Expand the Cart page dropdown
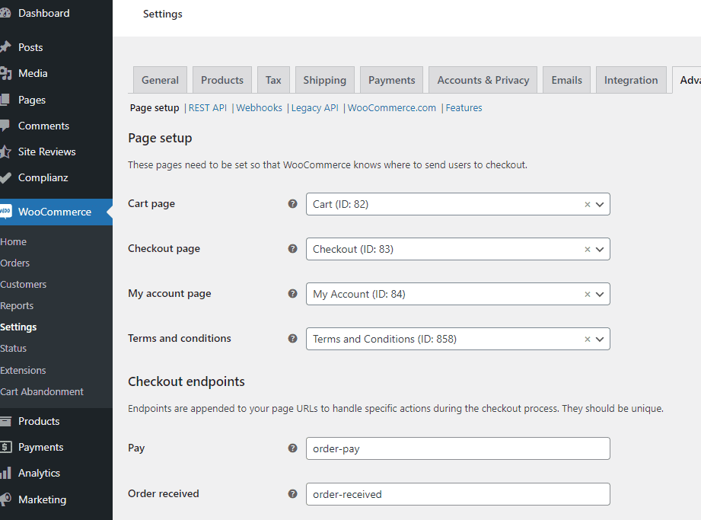The width and height of the screenshot is (701, 520). click(x=600, y=204)
